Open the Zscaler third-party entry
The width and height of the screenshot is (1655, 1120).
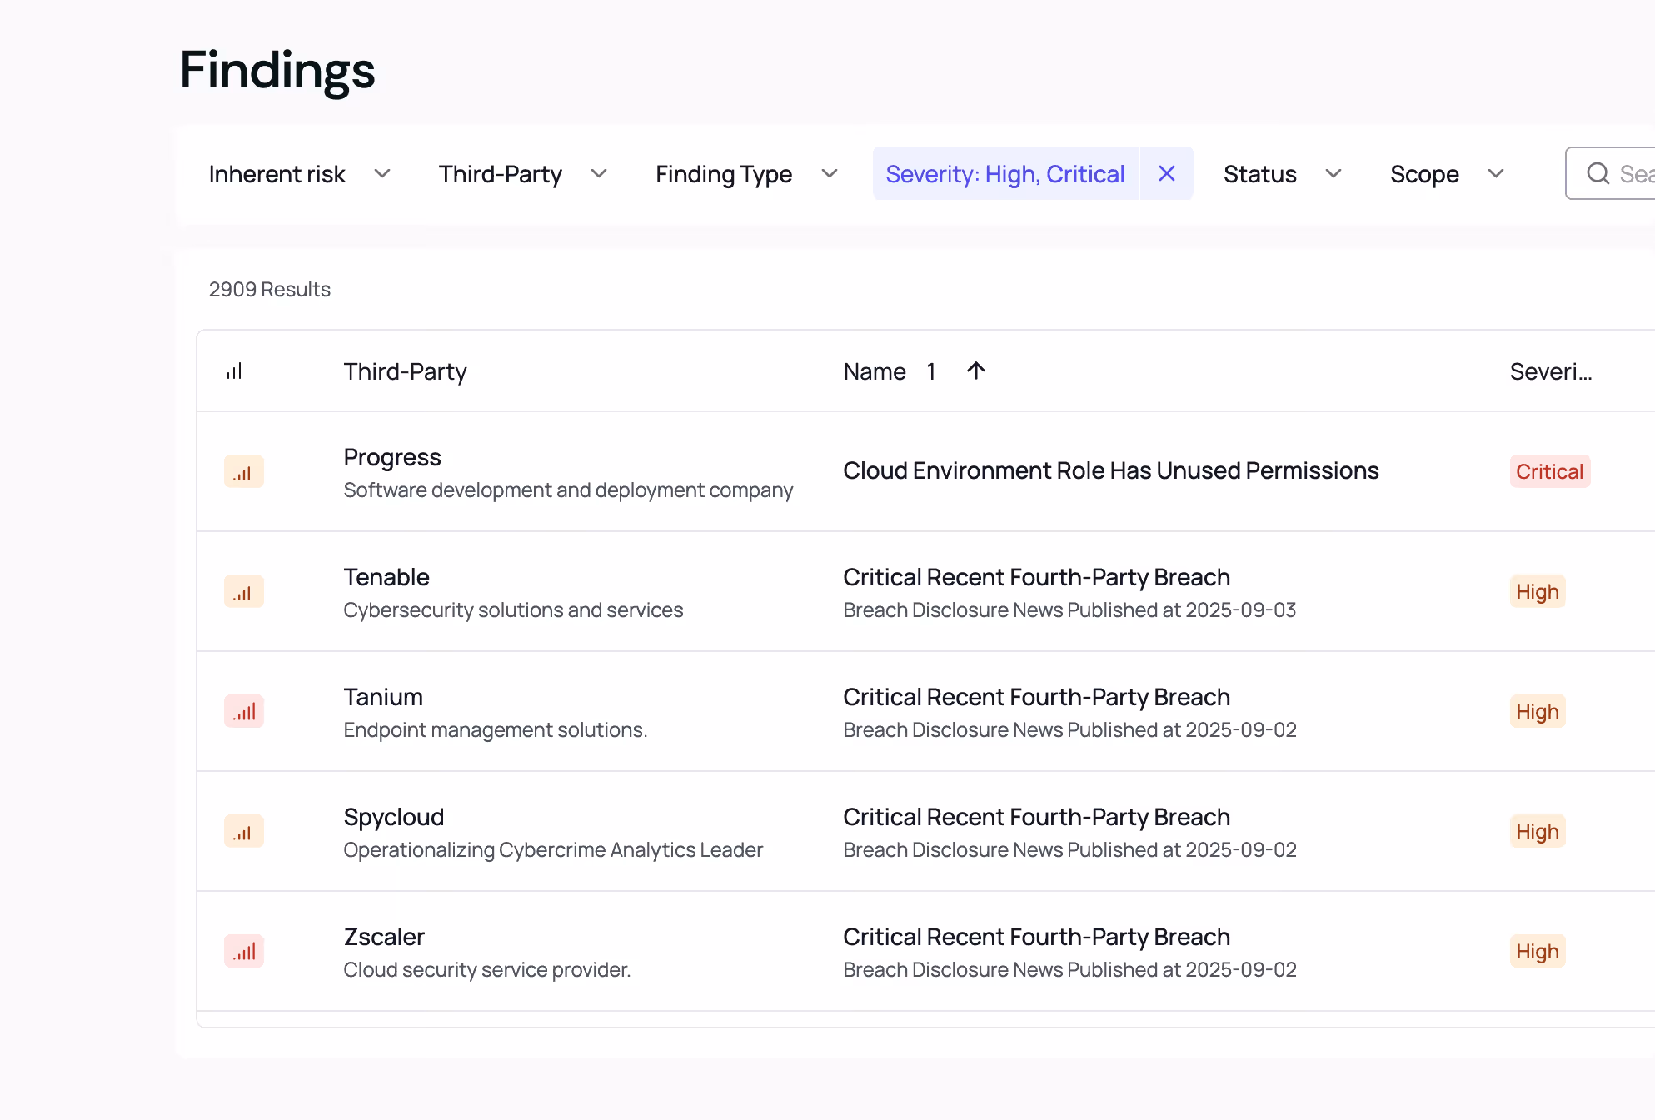(x=384, y=937)
